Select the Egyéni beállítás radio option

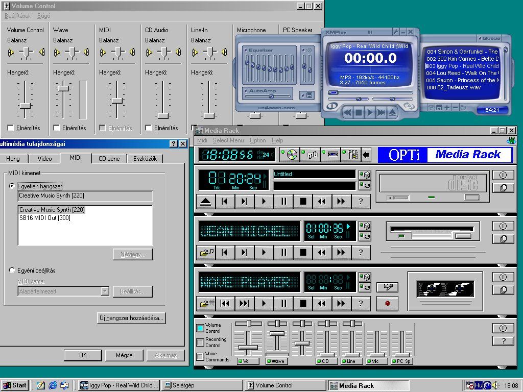(12, 270)
